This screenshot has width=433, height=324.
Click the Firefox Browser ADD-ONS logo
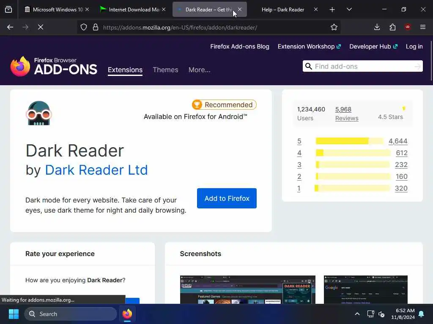click(54, 66)
